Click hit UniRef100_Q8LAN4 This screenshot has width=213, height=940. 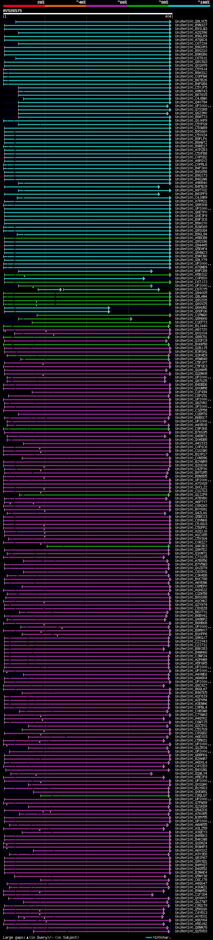(191, 296)
